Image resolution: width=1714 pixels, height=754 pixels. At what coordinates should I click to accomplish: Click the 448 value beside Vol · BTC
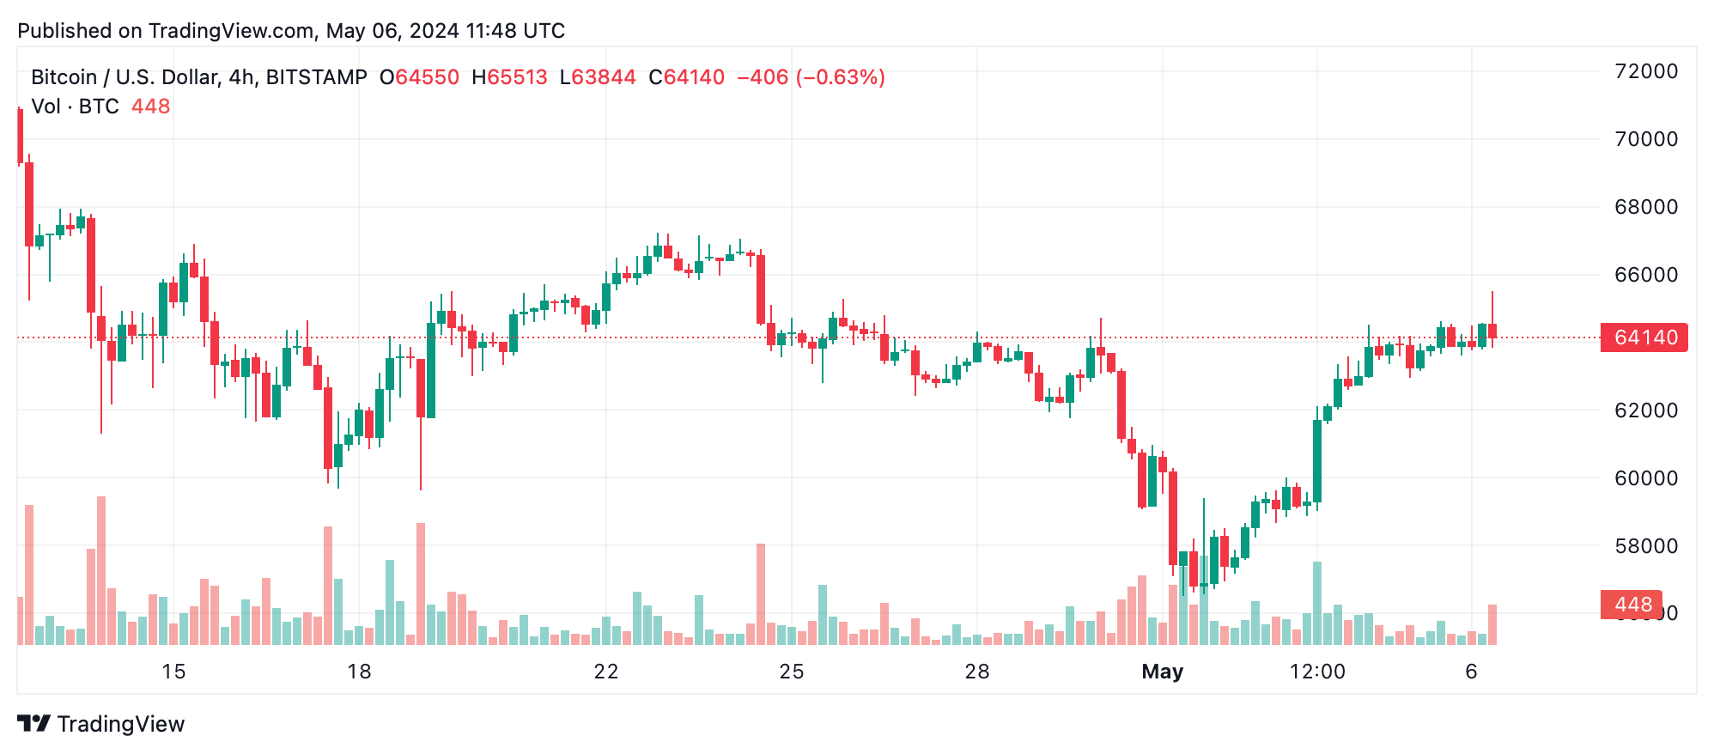151,106
